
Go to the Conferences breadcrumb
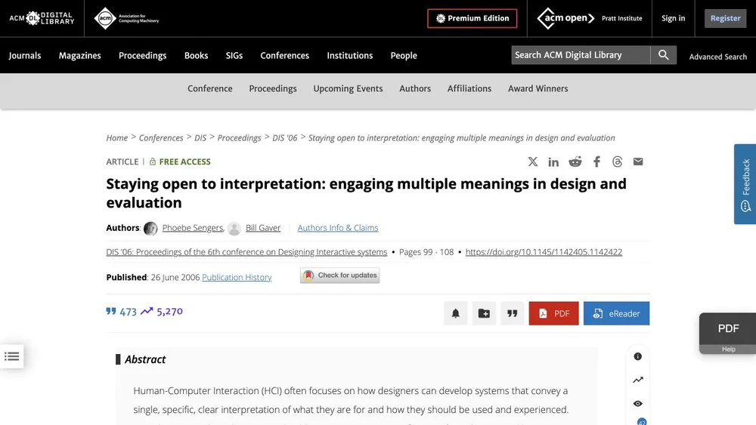(160, 138)
